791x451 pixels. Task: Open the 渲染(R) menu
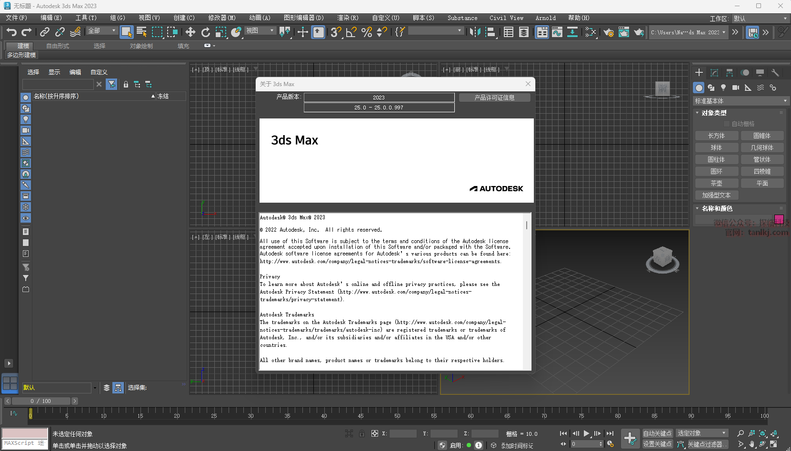(x=348, y=18)
